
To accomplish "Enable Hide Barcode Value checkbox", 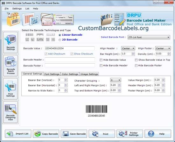I will 101,60.
